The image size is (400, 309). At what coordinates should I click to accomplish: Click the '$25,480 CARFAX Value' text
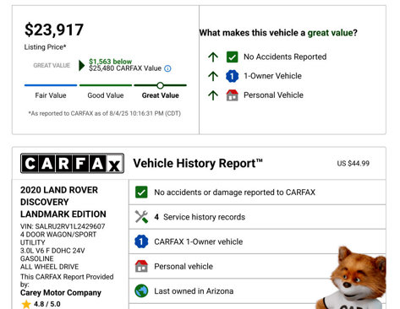125,68
